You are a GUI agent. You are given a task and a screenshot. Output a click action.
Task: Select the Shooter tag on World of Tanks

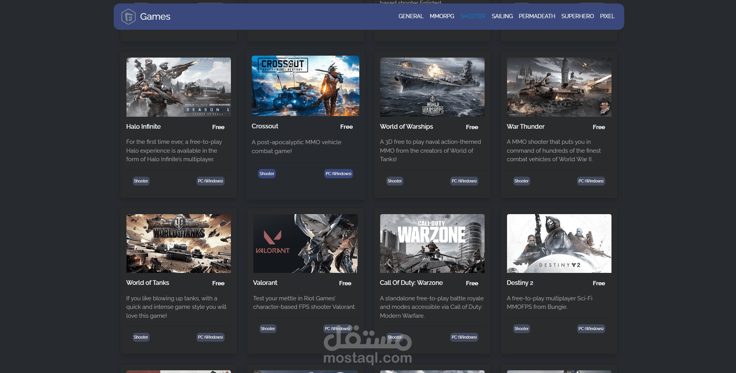[x=141, y=337]
